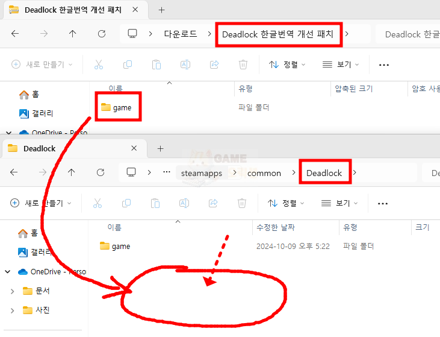
Task: Go up one level in Deadlock window
Action: click(x=72, y=172)
